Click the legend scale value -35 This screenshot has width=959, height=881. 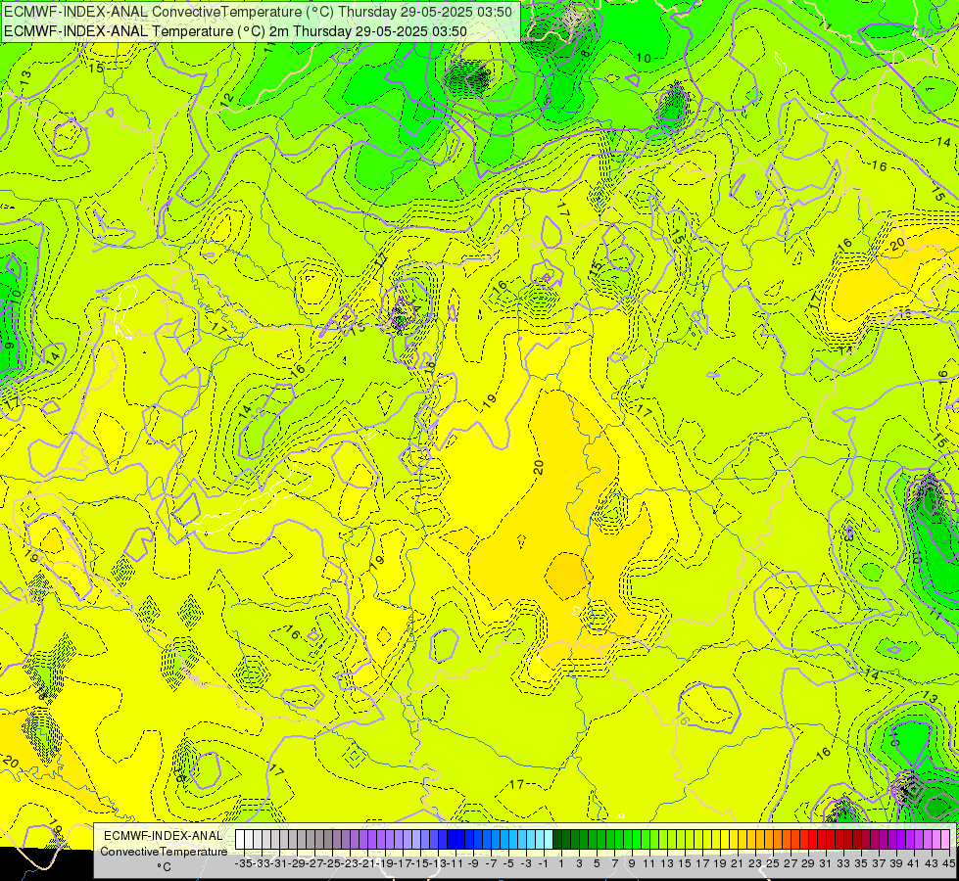coord(244,864)
